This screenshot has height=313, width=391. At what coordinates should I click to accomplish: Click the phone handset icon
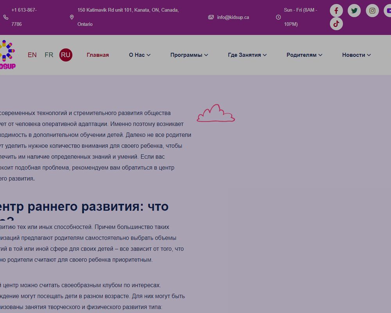6,17
